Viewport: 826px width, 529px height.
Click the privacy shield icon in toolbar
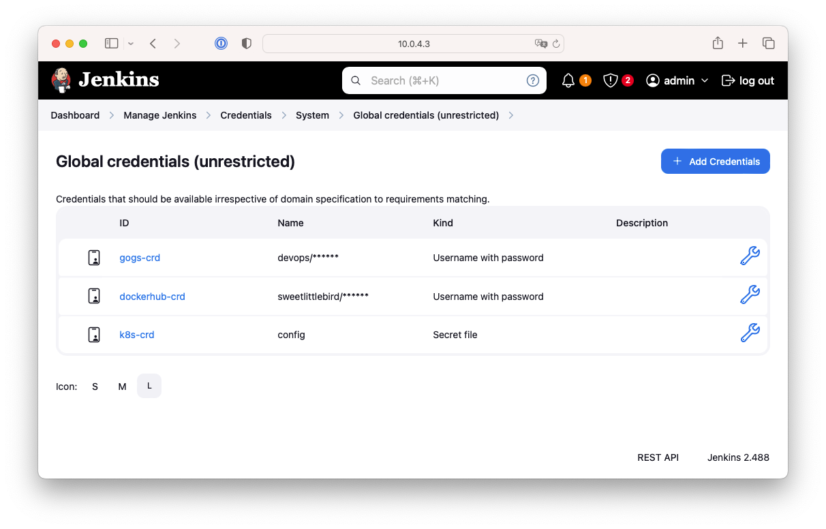tap(247, 44)
